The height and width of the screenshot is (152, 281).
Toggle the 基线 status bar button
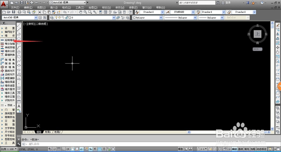241,149
